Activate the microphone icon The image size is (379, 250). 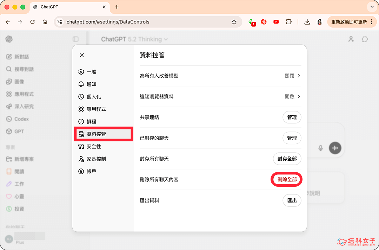pos(320,148)
